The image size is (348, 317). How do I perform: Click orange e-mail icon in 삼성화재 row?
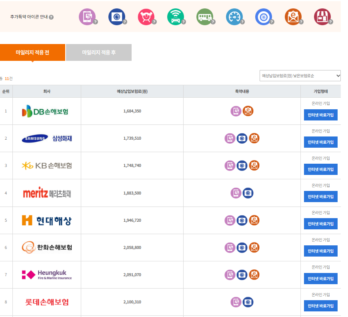pyautogui.click(x=254, y=138)
